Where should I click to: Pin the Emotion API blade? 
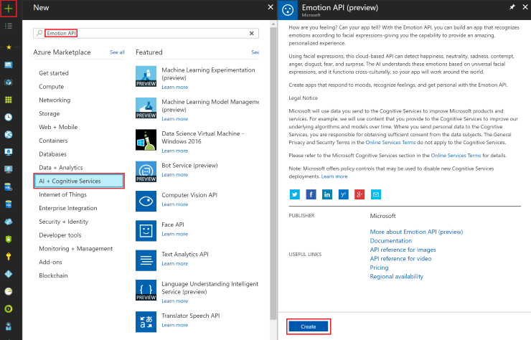click(x=512, y=7)
